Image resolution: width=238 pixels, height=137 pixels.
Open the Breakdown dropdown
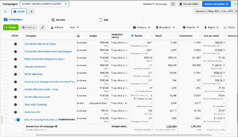(165, 28)
